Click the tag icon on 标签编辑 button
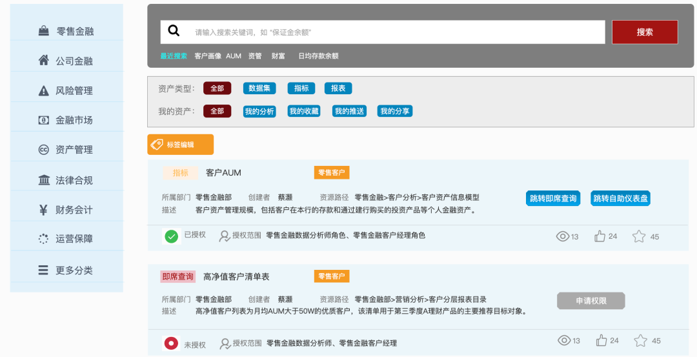 [156, 145]
